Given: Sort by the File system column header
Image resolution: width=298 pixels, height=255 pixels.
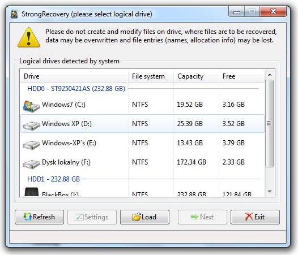Looking at the screenshot, I should pos(151,76).
